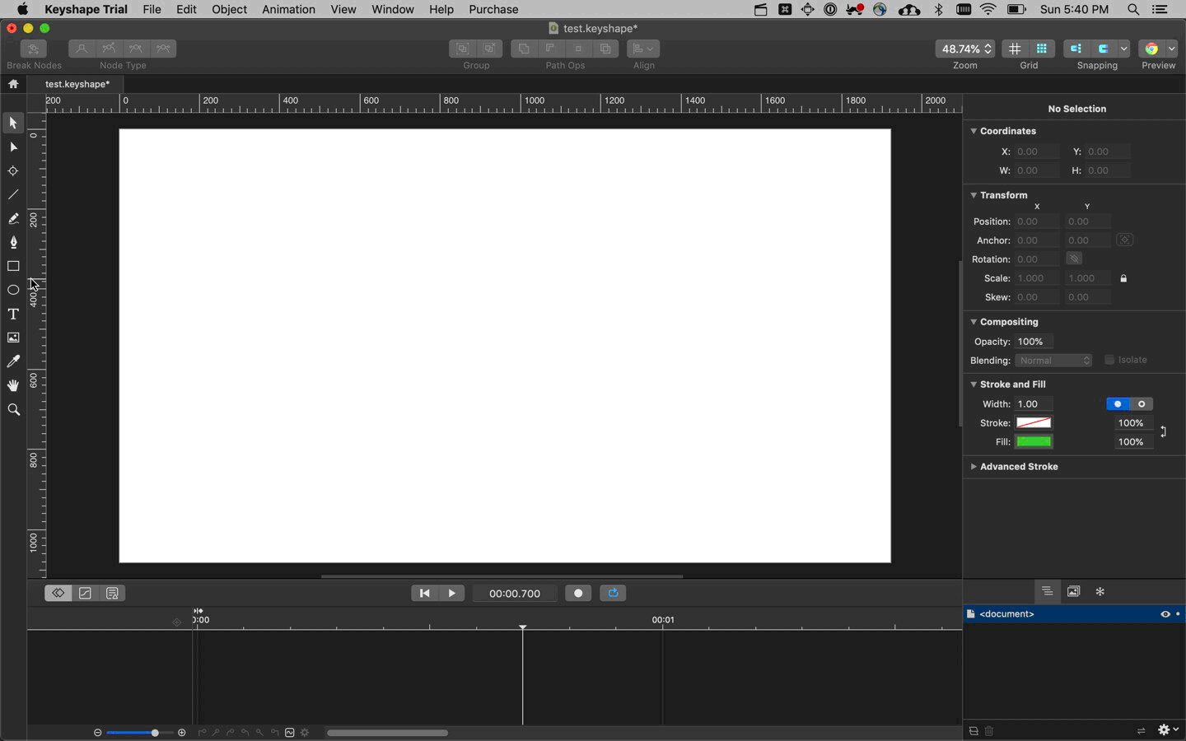Zoom in timeline with plus icon
Viewport: 1186px width, 741px height.
182,733
